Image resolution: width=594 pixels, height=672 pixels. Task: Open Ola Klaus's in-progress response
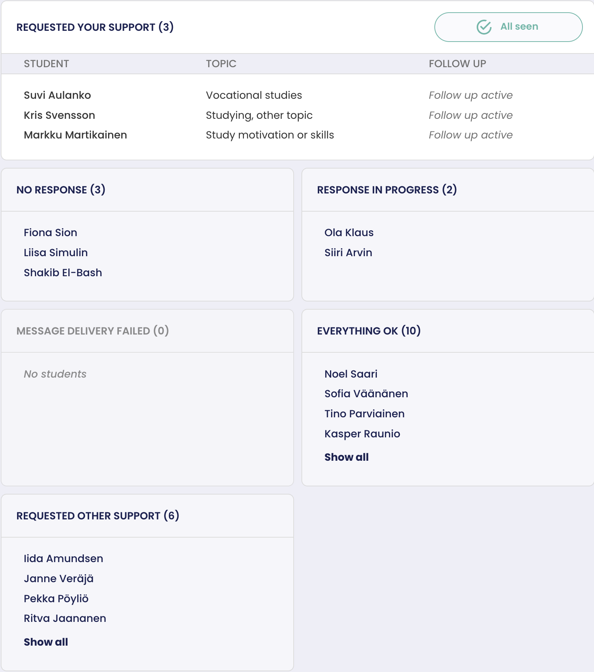click(x=349, y=233)
